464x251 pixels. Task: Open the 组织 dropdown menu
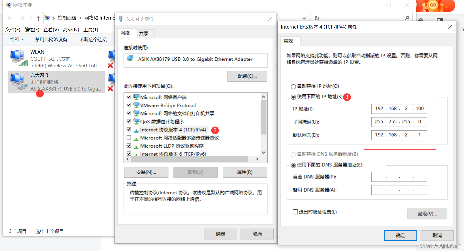(x=17, y=39)
